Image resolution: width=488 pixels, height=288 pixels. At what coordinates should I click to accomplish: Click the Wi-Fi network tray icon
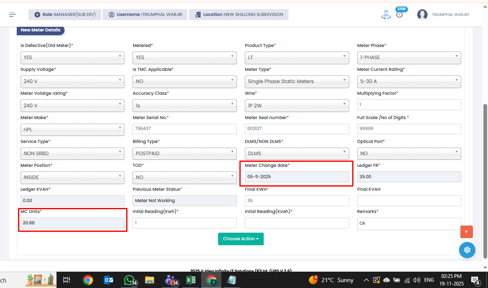tap(407, 280)
